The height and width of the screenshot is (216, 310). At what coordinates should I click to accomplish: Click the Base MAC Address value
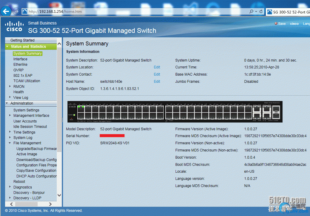click(x=257, y=74)
